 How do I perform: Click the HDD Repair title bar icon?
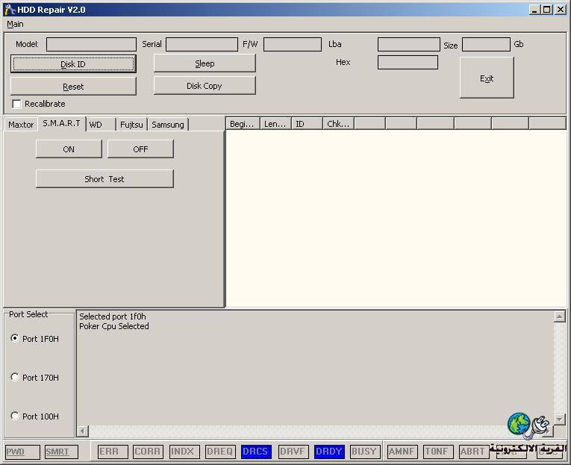tap(9, 10)
